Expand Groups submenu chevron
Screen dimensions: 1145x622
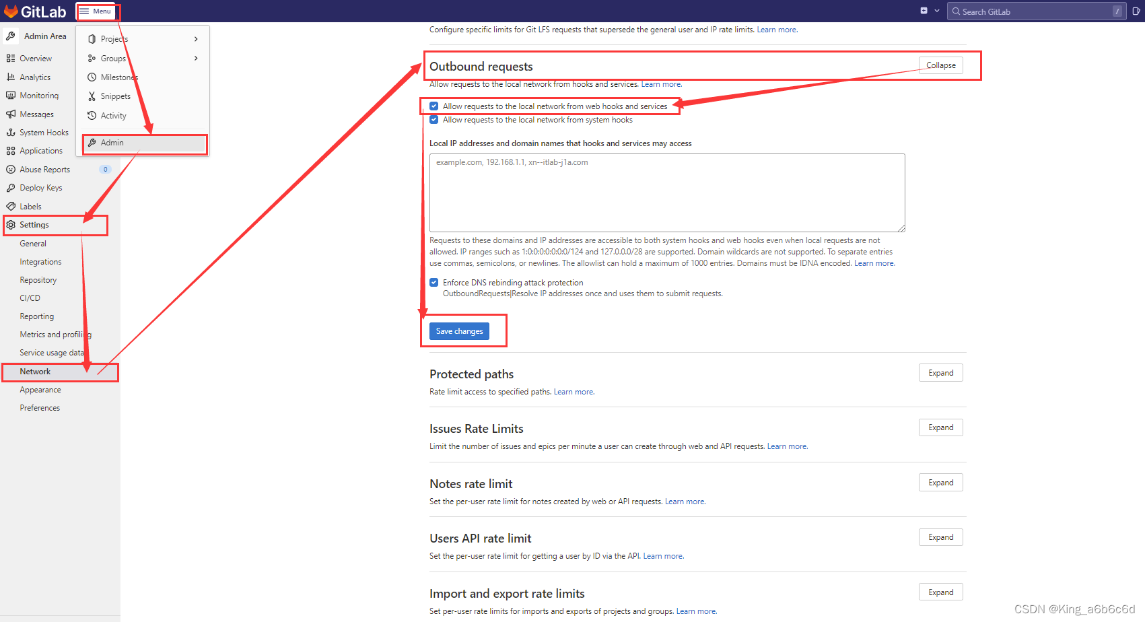pyautogui.click(x=196, y=59)
